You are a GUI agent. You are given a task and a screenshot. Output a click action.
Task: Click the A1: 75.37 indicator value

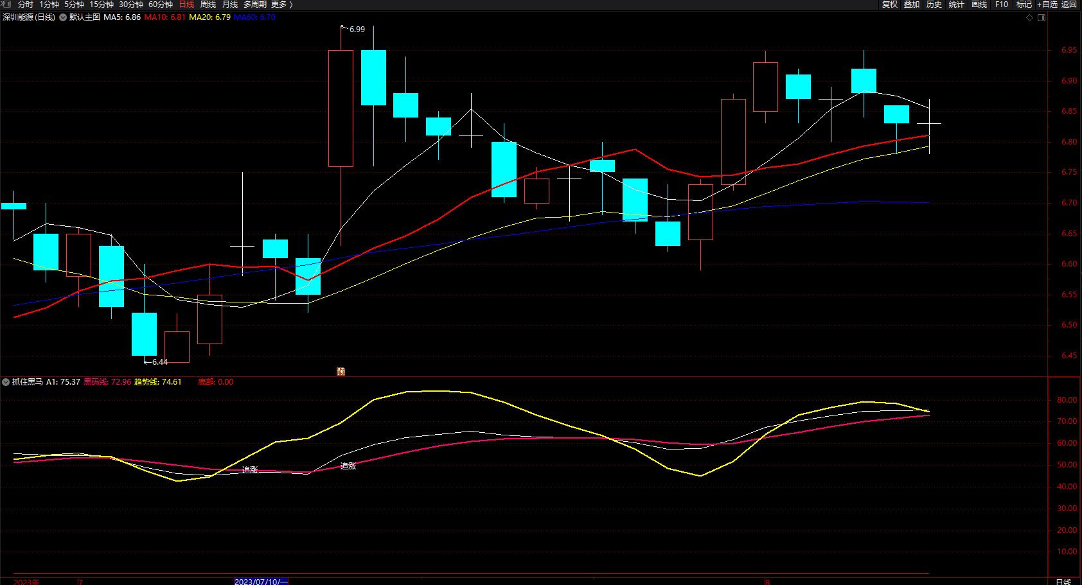tap(63, 382)
